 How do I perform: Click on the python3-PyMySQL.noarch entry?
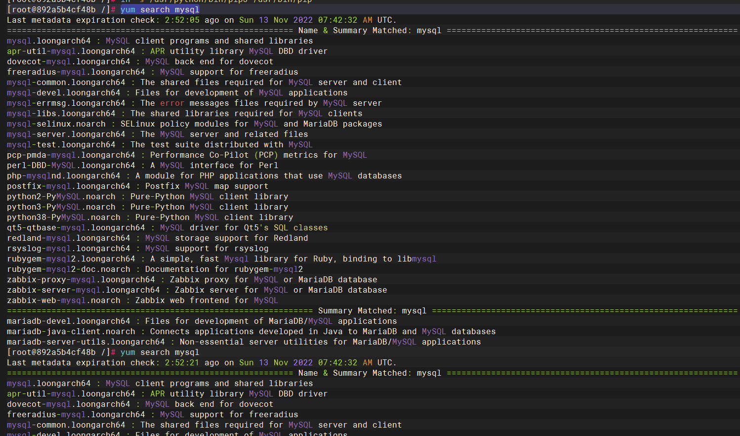point(61,207)
